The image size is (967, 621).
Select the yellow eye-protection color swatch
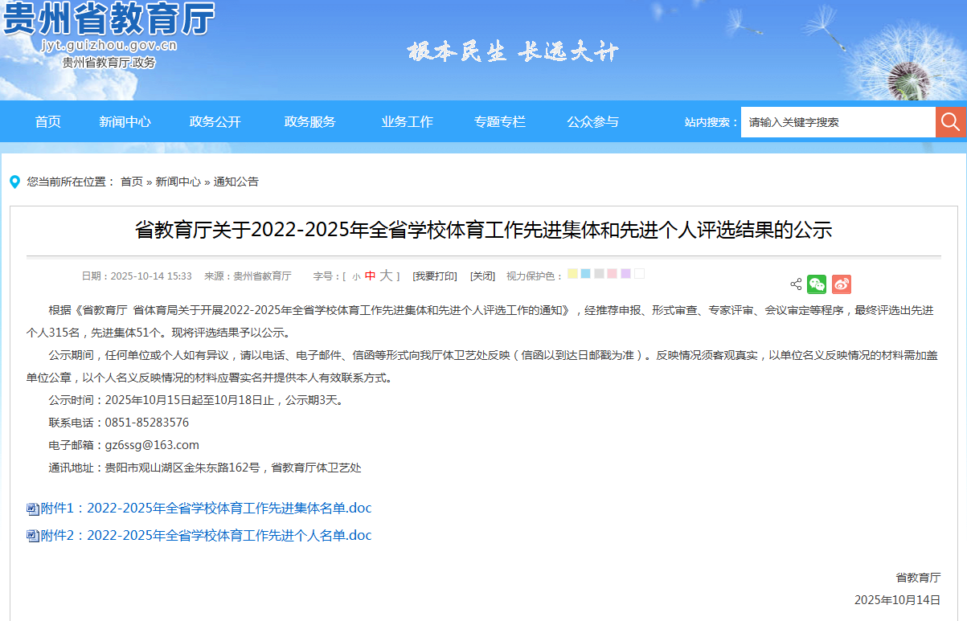[x=572, y=274]
